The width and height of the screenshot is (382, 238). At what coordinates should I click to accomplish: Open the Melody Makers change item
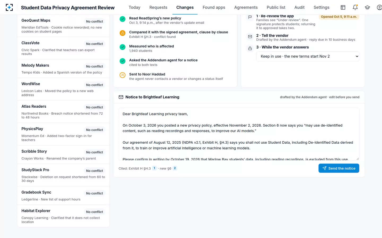[63, 69]
